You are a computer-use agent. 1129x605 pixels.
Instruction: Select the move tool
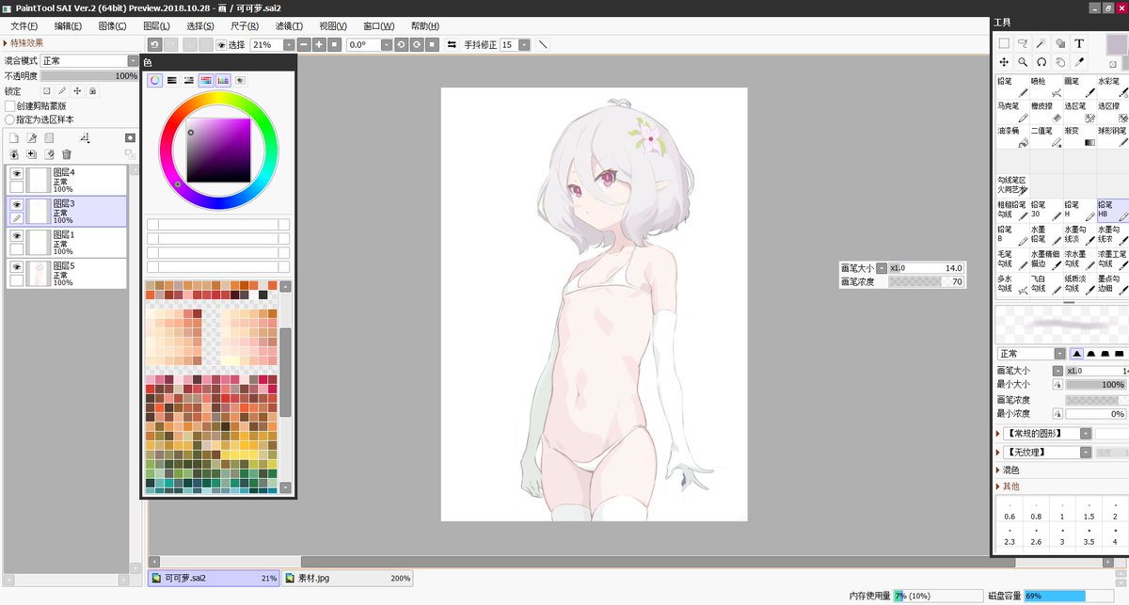(1004, 62)
